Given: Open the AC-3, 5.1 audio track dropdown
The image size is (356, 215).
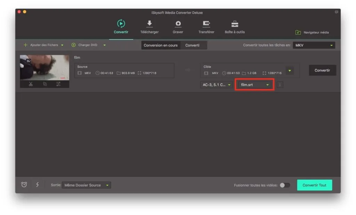Looking at the screenshot, I should pos(216,85).
